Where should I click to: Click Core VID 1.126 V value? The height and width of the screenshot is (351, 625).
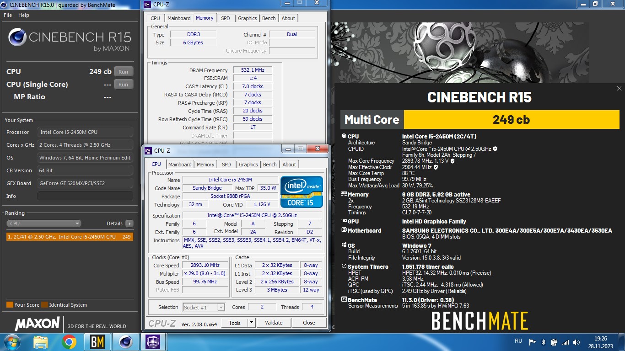(262, 205)
